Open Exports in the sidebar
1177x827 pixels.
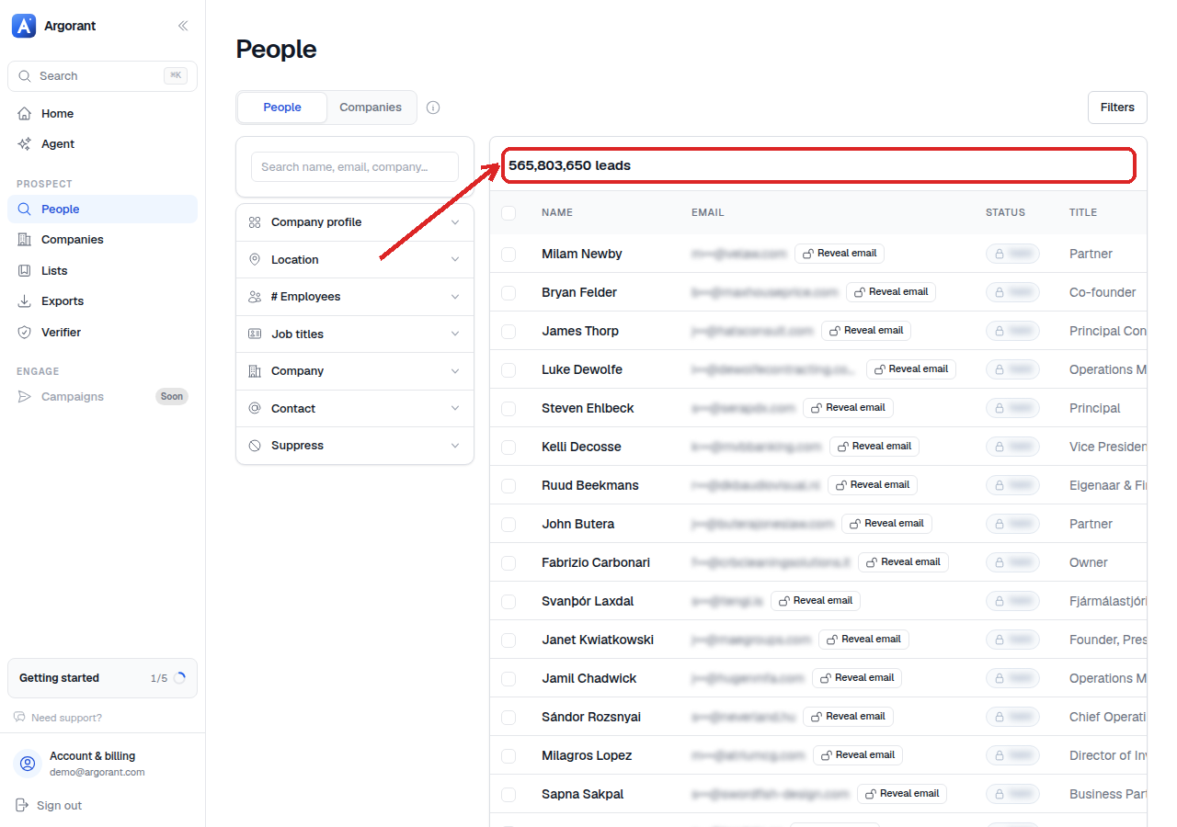[x=102, y=301]
